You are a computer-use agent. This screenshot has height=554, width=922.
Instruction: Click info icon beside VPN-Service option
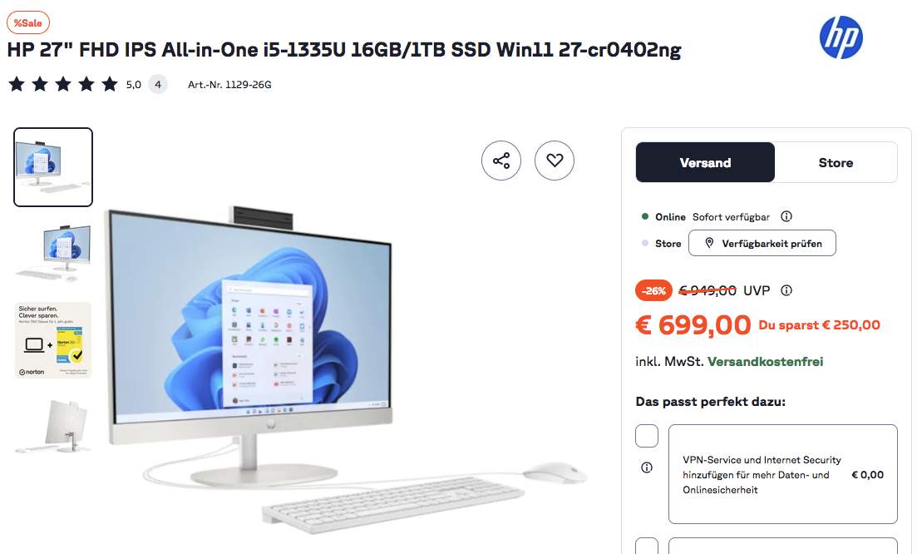[646, 467]
